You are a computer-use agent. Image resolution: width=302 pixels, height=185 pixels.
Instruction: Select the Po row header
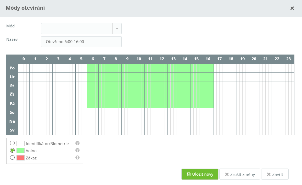[12, 68]
